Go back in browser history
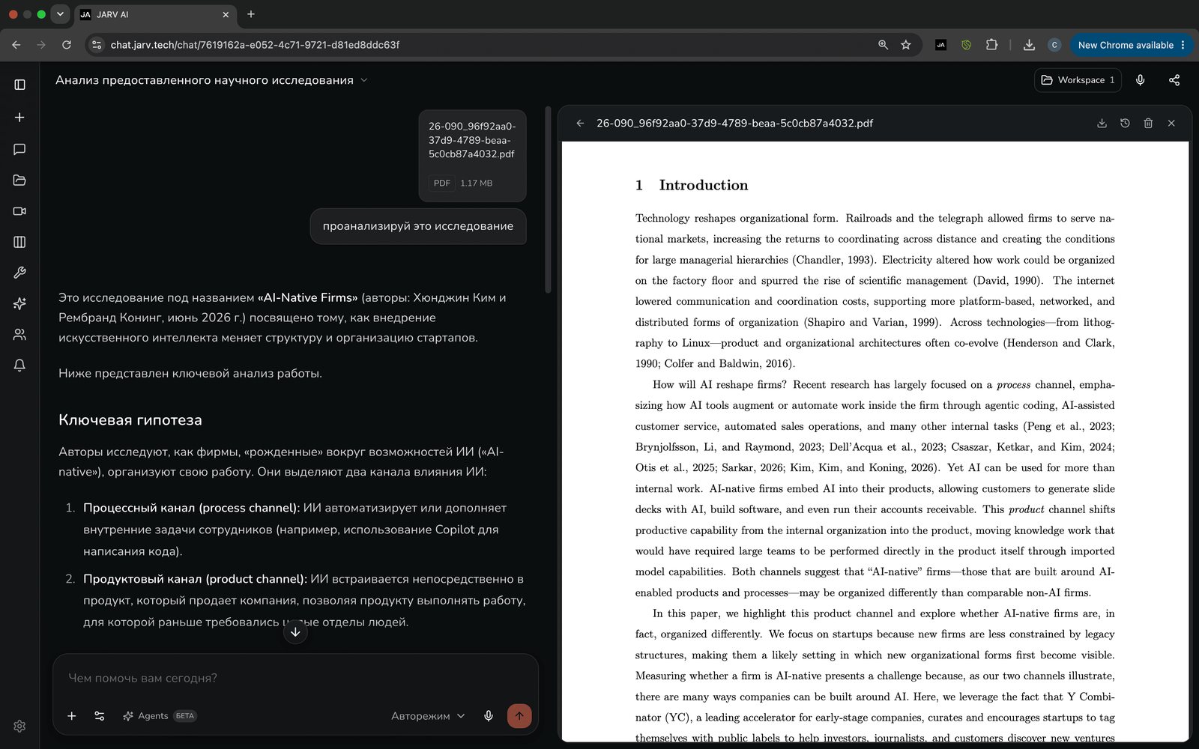 coord(16,45)
